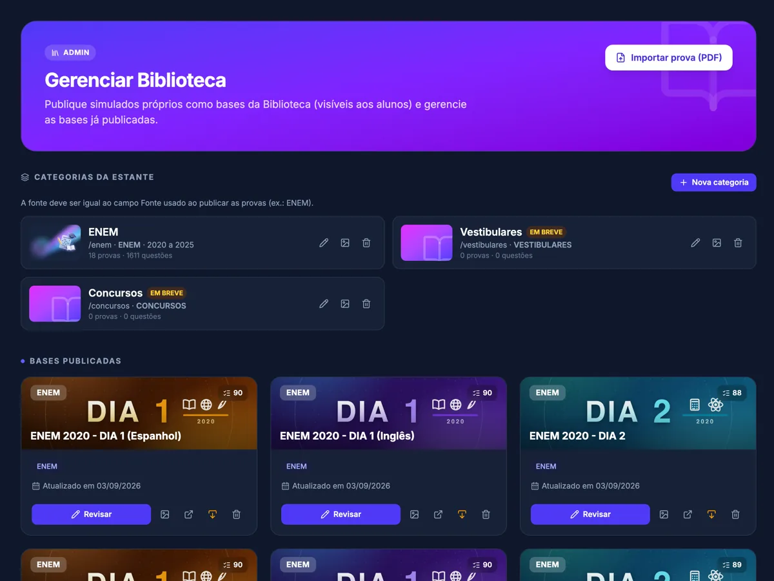This screenshot has height=581, width=774.
Task: Click the 90 questions badge on DIA 1 (Espanhol)
Action: 233,392
